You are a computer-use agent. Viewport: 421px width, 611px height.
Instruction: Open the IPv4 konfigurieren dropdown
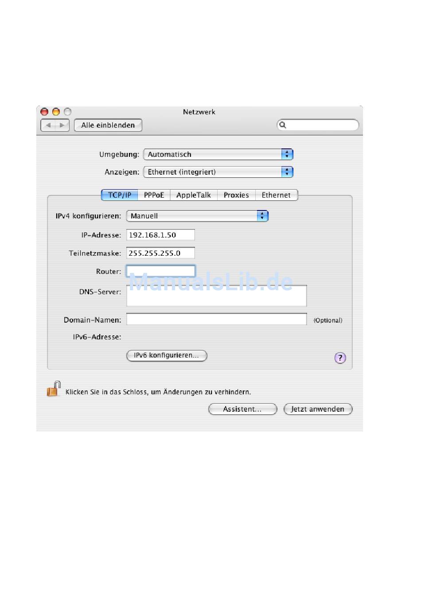point(197,216)
